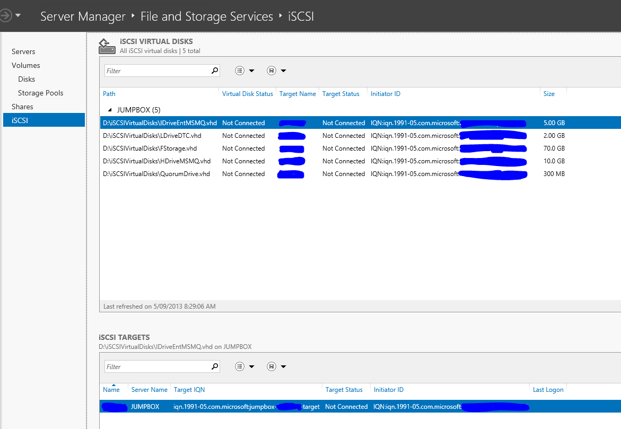Collapse the JUMPBOX (5) group
Viewport: 621px width, 429px height.
pos(109,109)
